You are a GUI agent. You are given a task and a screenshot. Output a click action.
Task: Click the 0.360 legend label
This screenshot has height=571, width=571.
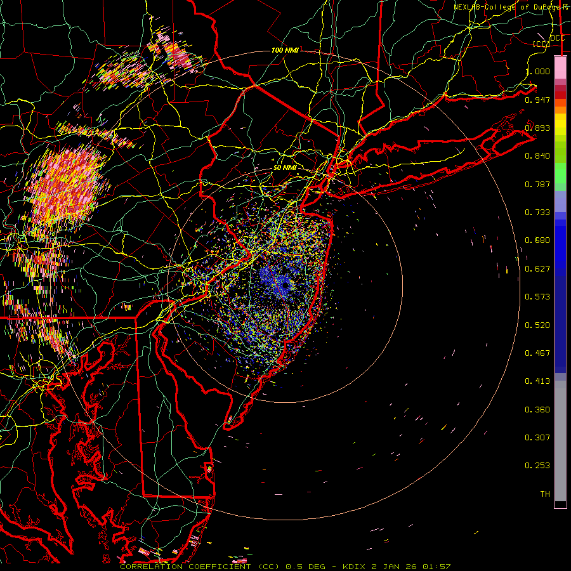[x=537, y=410]
